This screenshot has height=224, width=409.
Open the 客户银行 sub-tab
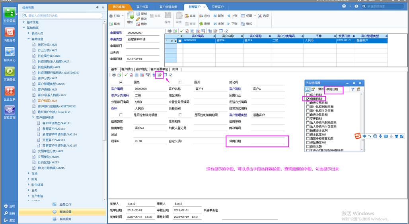point(127,69)
